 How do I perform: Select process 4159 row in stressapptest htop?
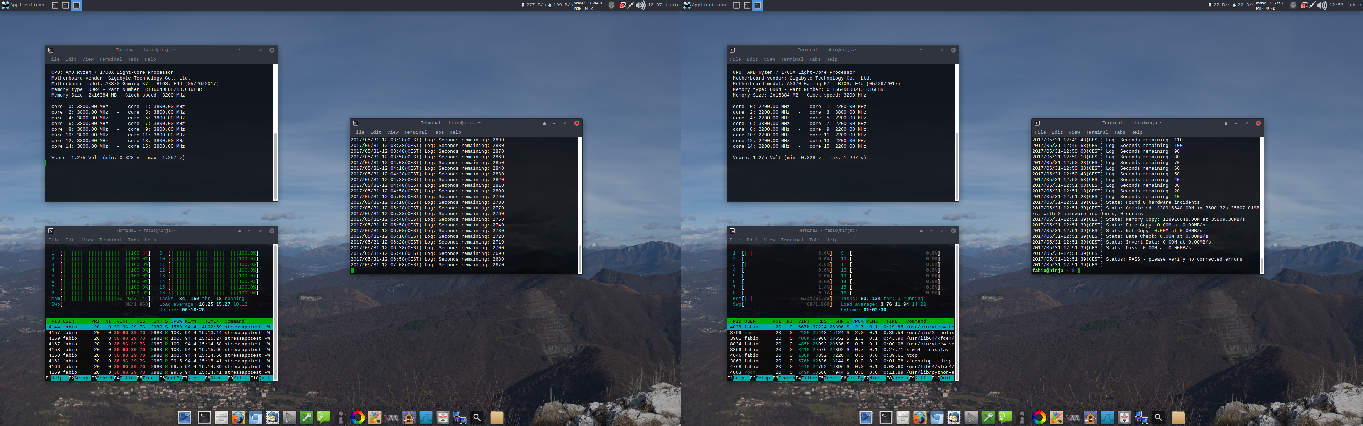coord(159,372)
